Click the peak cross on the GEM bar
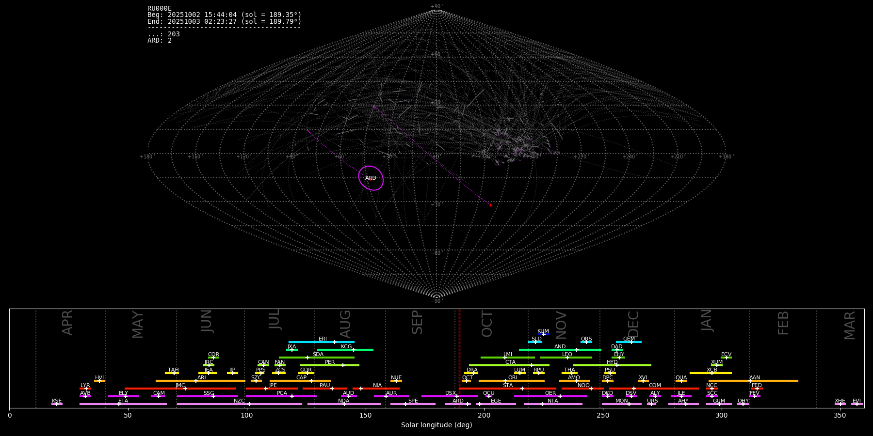This screenshot has width=873, height=436. click(x=631, y=342)
